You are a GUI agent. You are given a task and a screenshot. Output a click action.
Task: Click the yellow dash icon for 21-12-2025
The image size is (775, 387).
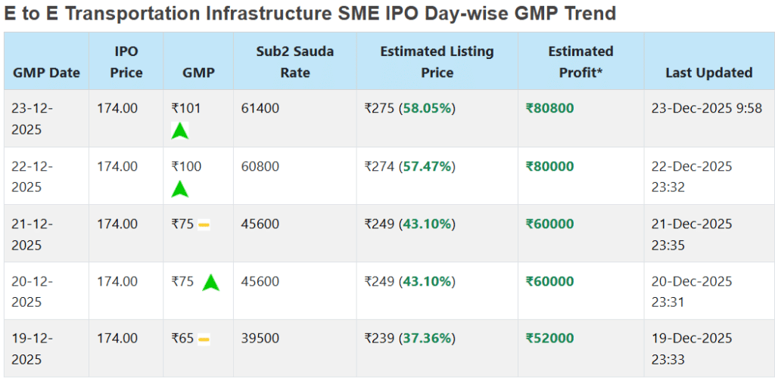pos(204,224)
